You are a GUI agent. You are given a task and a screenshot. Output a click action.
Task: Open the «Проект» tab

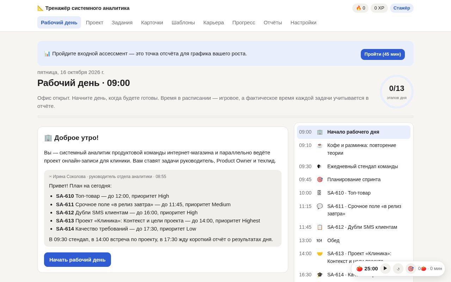point(94,23)
